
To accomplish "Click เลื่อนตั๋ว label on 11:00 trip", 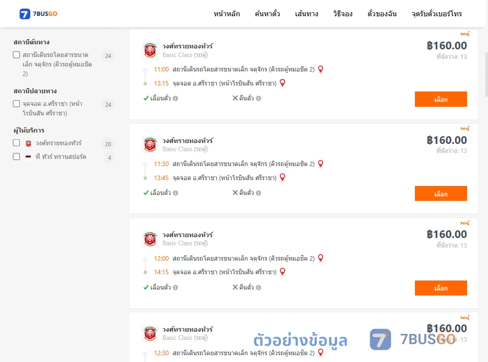I will (x=160, y=98).
